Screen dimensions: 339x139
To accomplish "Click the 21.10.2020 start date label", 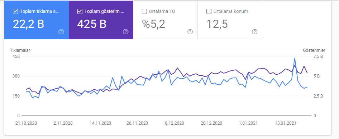I will [x=27, y=124].
